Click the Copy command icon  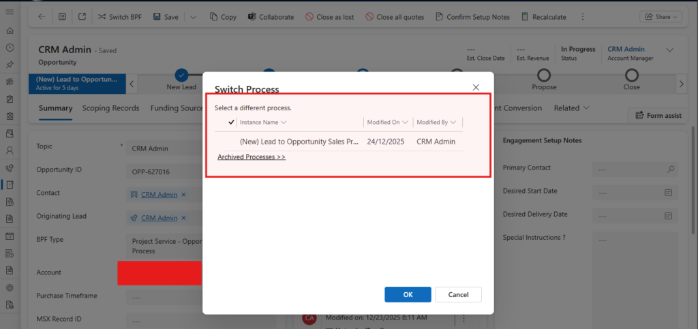[x=214, y=17]
